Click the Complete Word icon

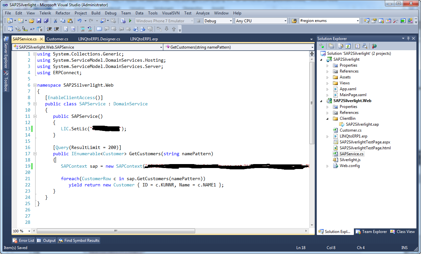tap(32, 29)
